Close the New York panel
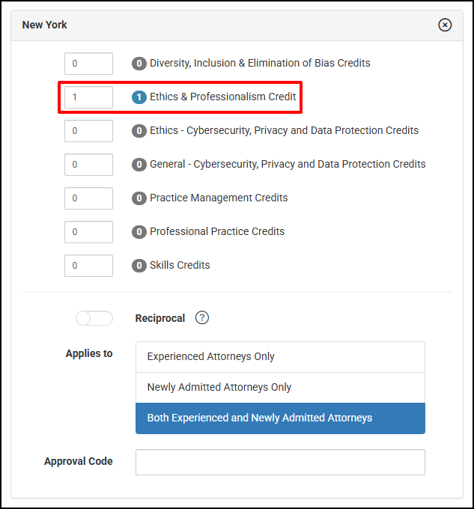Viewport: 474px width, 509px height. pyautogui.click(x=445, y=25)
